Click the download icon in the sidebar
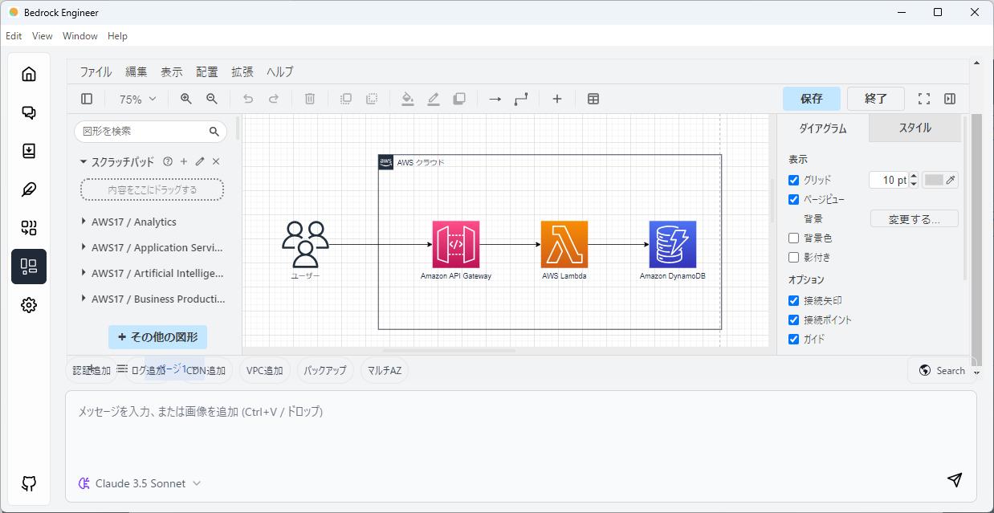The height and width of the screenshot is (513, 994). click(29, 151)
